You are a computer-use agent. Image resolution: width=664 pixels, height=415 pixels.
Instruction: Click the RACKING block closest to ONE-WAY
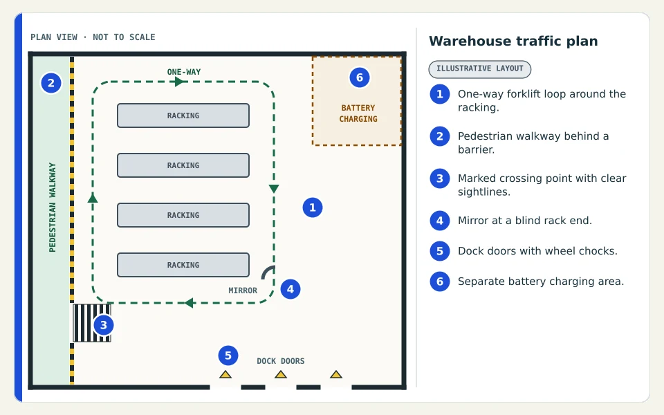tap(183, 116)
